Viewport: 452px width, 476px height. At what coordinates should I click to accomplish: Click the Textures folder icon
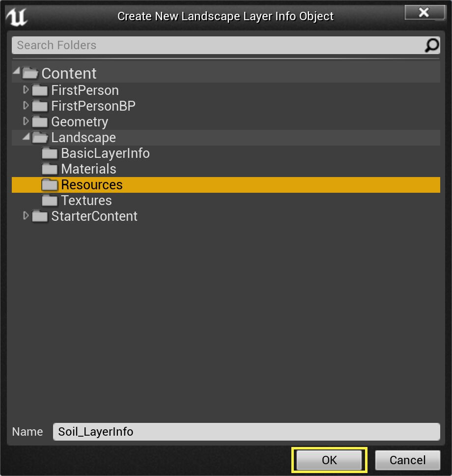[x=49, y=200]
